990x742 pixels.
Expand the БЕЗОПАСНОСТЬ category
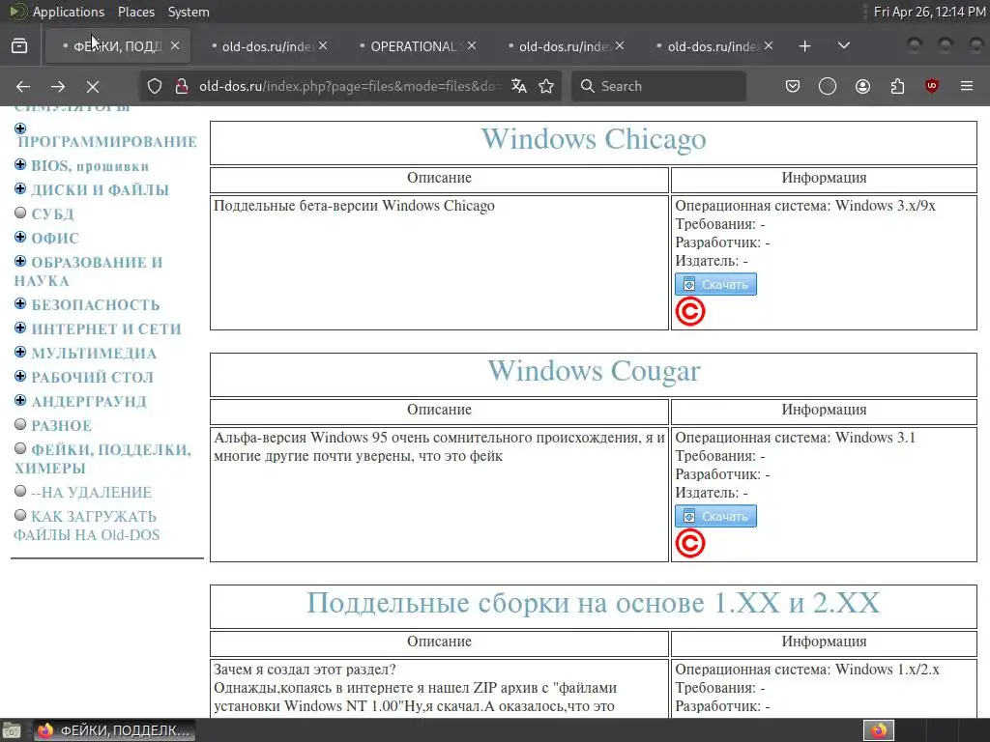point(20,304)
